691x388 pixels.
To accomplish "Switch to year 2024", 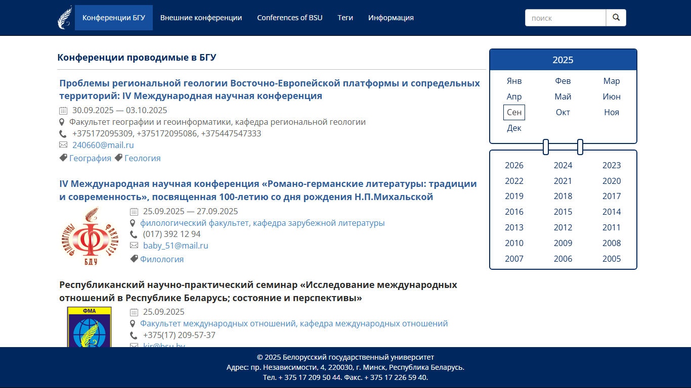I will 563,165.
